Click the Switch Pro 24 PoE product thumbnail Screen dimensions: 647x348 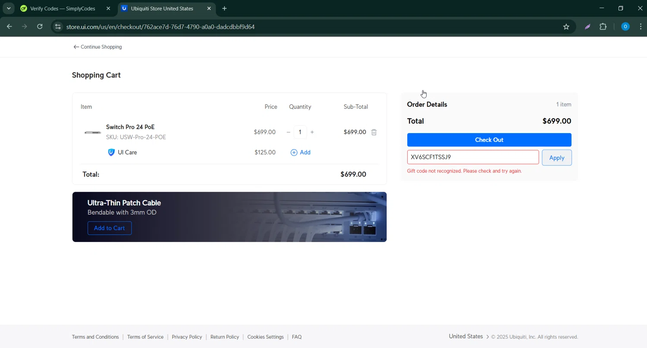(x=93, y=132)
